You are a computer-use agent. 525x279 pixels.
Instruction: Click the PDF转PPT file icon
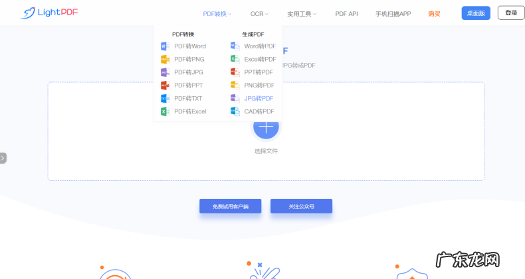[x=165, y=85]
